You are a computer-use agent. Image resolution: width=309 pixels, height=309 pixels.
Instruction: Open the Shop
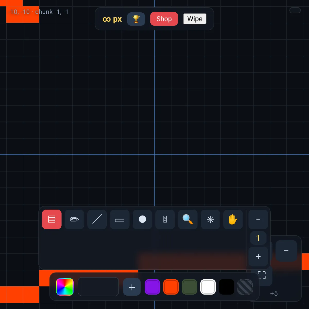164,19
